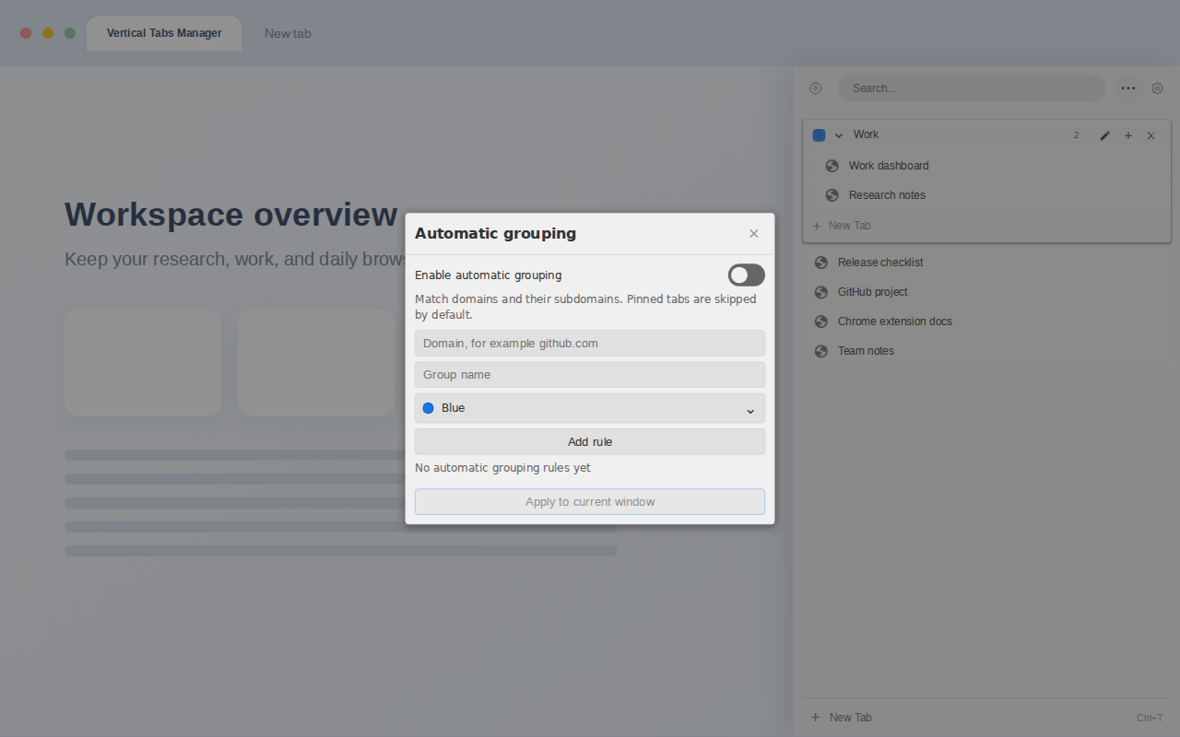Switch to the New tab browser tab
Viewport: 1180px width, 737px height.
(x=288, y=34)
